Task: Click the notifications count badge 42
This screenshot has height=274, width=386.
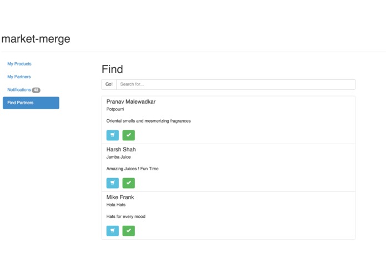Action: click(36, 90)
